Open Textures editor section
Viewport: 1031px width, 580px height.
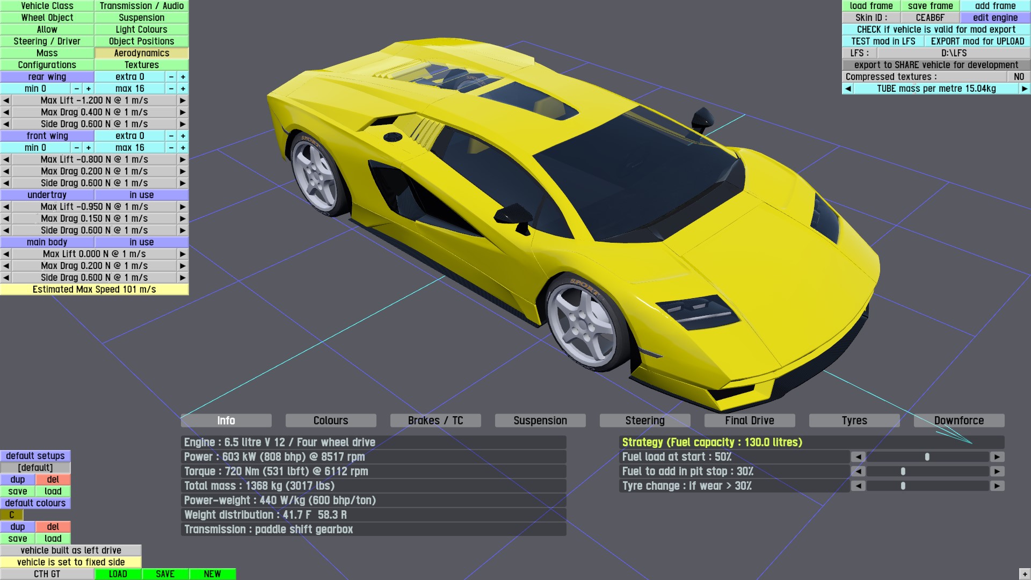pyautogui.click(x=141, y=65)
